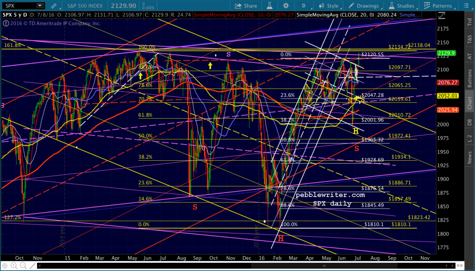
Task: Click the 127.2% Fibonacci extension label
Action: click(13, 217)
